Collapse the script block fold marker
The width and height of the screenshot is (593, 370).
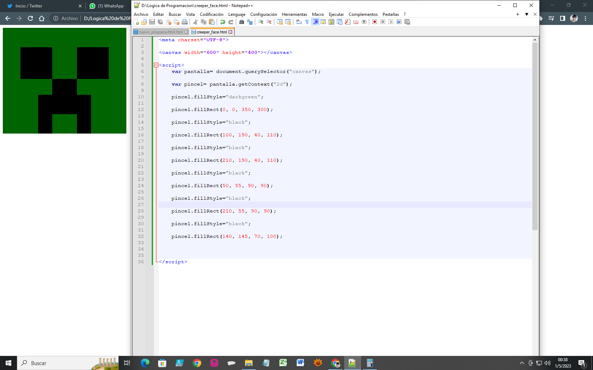click(x=156, y=65)
